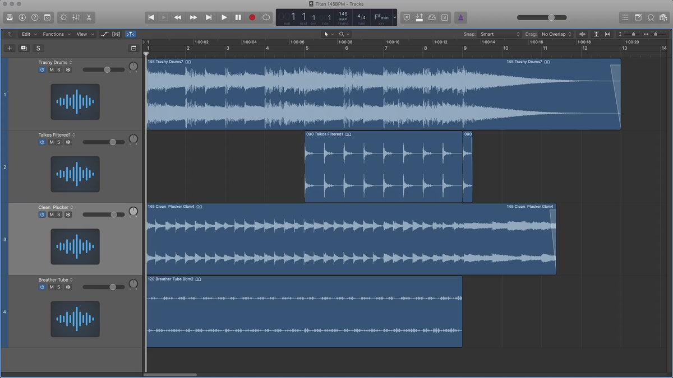This screenshot has height=378, width=673.
Task: Open the Mixer from the toolbar
Action: pos(76,17)
